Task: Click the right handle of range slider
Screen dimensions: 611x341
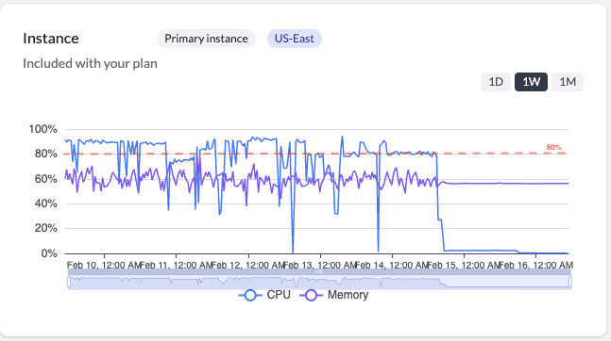Action: (570, 283)
